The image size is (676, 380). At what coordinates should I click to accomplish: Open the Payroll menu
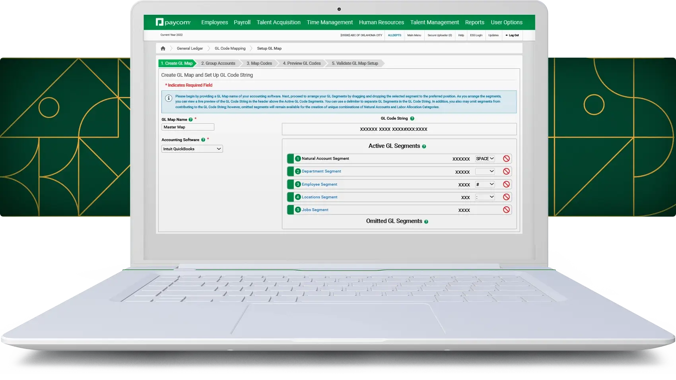coord(242,22)
